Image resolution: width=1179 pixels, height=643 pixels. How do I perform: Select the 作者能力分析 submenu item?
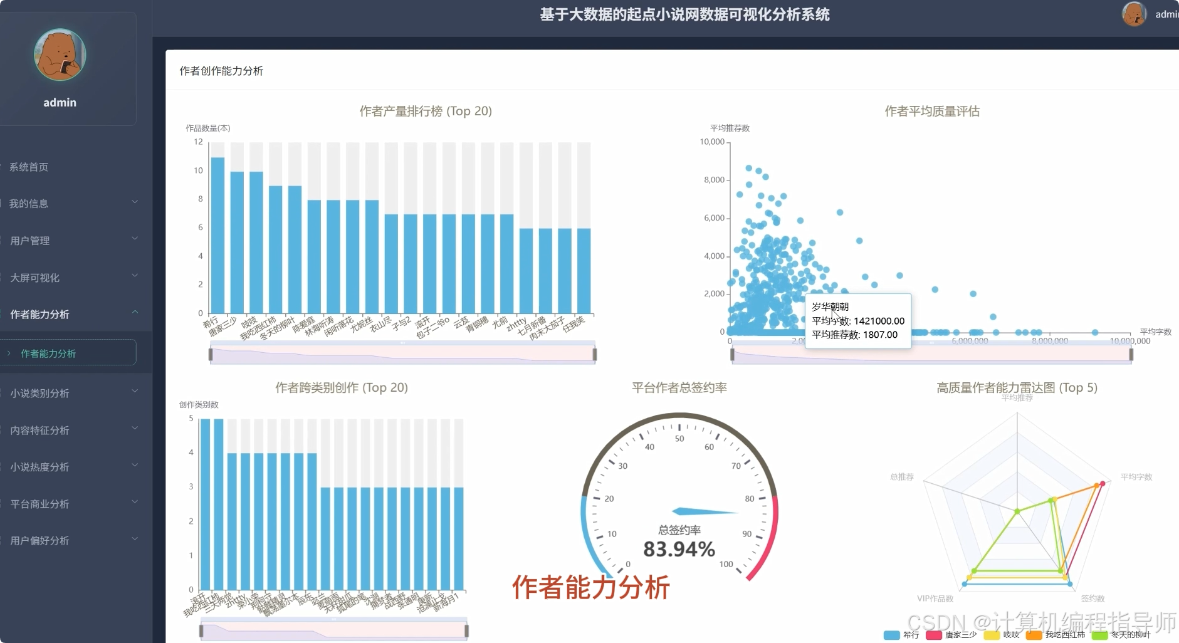coord(48,353)
